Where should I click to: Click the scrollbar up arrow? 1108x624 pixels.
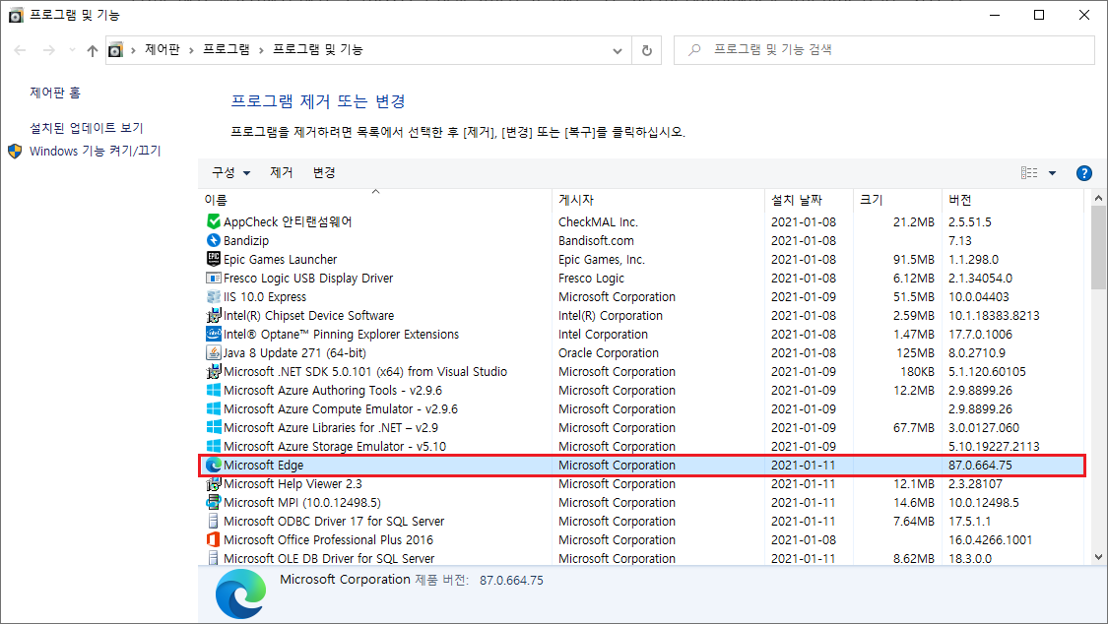pos(1098,199)
